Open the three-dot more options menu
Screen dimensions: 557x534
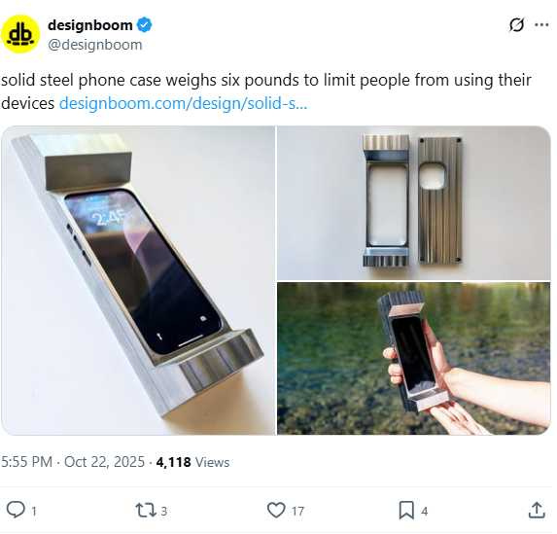click(541, 25)
